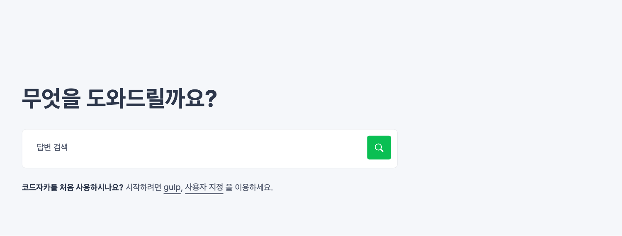Click the 을 이용하세요. text
This screenshot has width=622, height=236.
tap(249, 188)
